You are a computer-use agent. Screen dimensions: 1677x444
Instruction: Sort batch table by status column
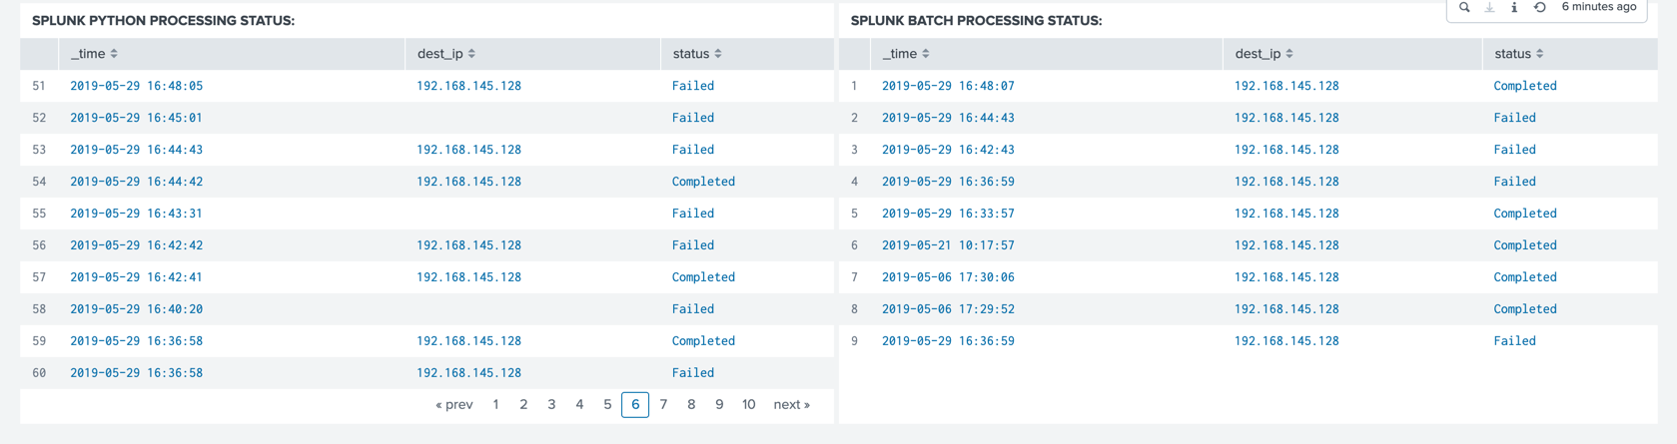(1519, 54)
